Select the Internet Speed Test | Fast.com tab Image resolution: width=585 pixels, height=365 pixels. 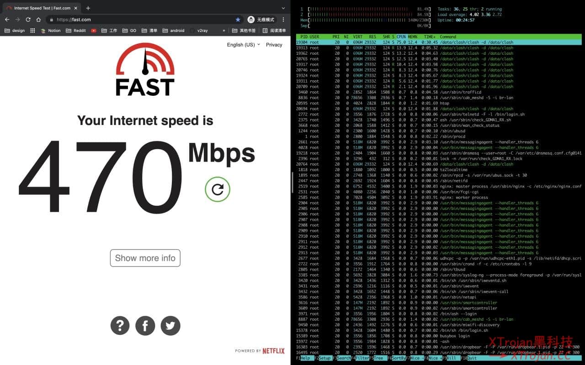(43, 8)
